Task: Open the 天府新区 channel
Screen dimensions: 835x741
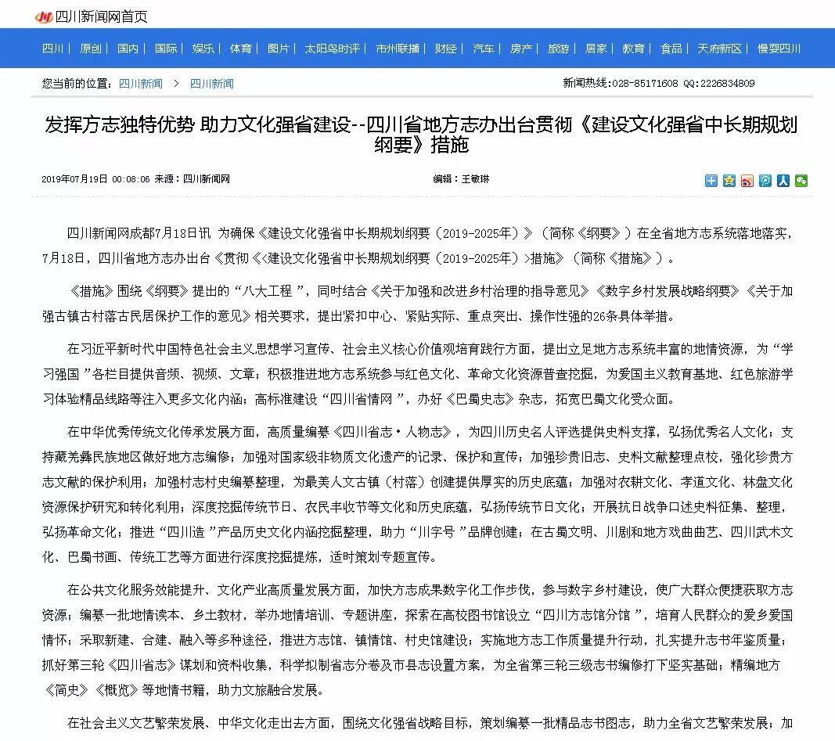Action: point(720,49)
